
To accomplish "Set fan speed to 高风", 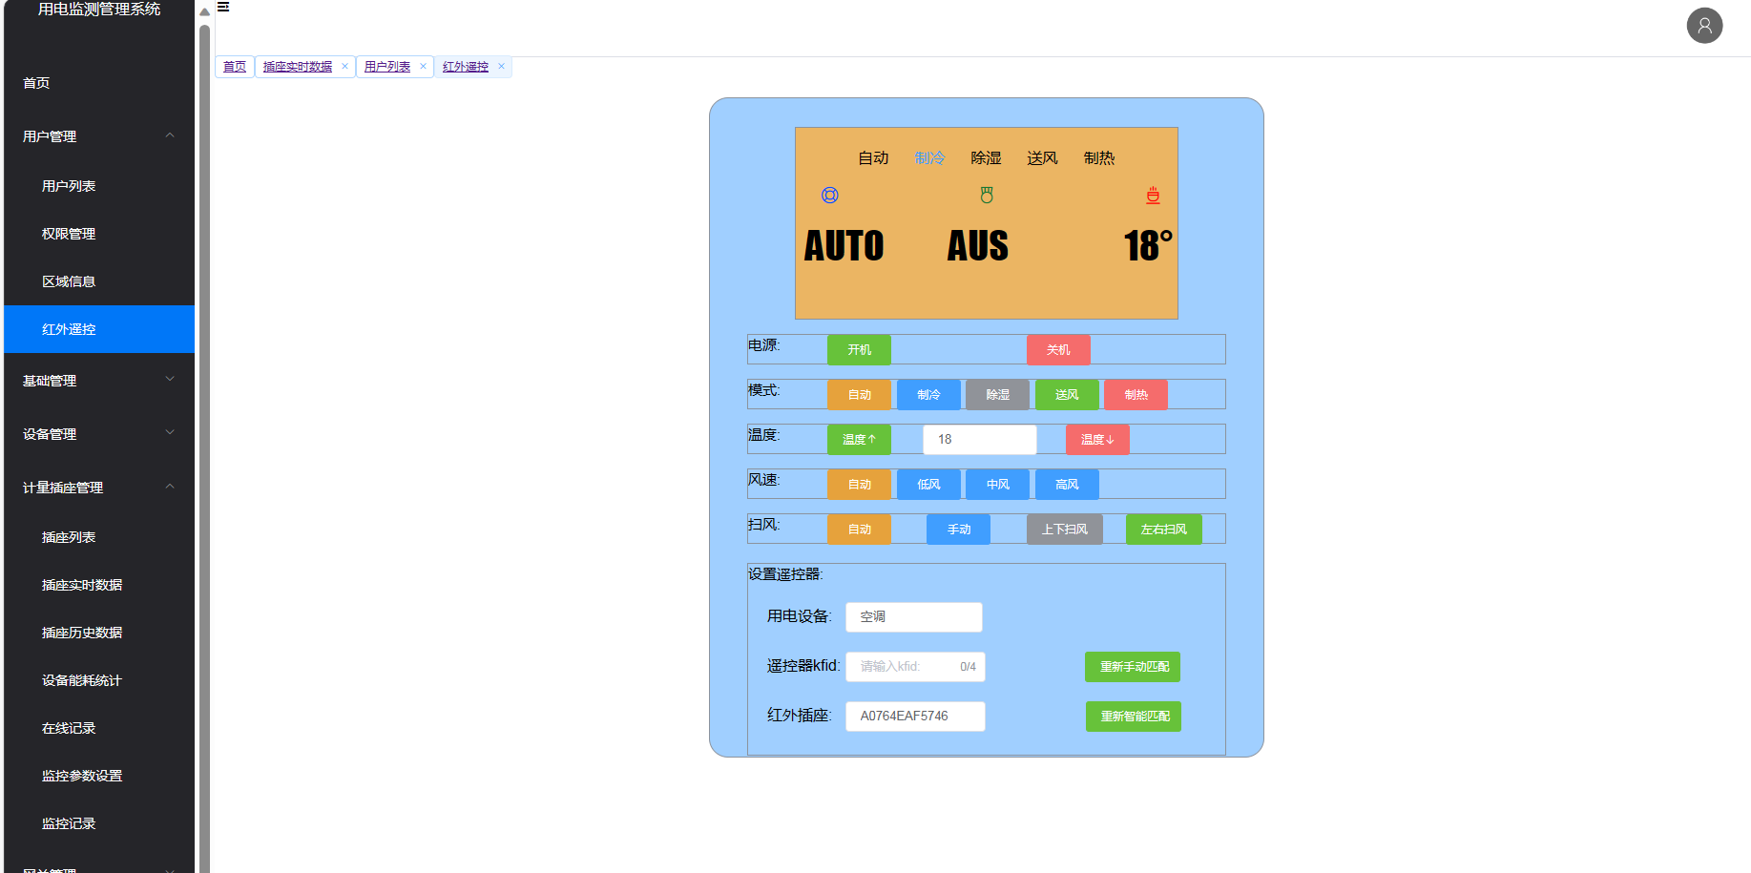I will 1067,485.
